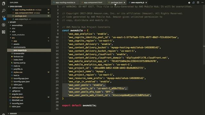Click the 'aws_cognito_identity_pool_id' key
This screenshot has width=205, height=115.
(x=88, y=37)
